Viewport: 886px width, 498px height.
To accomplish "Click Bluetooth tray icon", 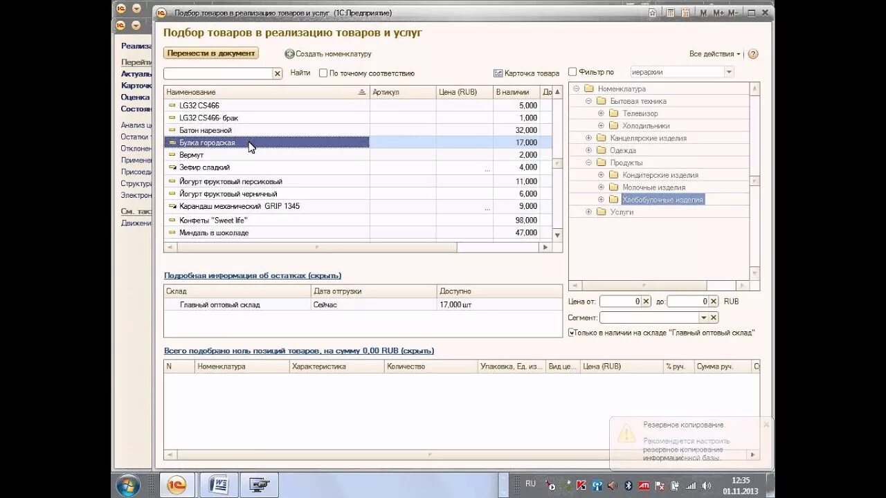I will (x=629, y=486).
